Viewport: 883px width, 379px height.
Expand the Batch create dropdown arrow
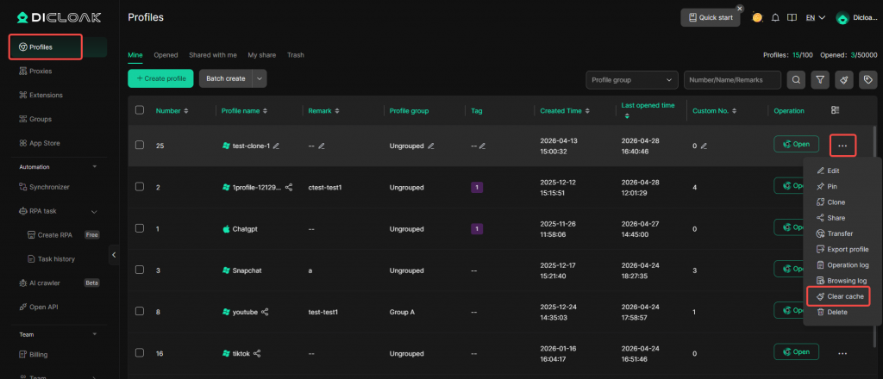click(260, 78)
